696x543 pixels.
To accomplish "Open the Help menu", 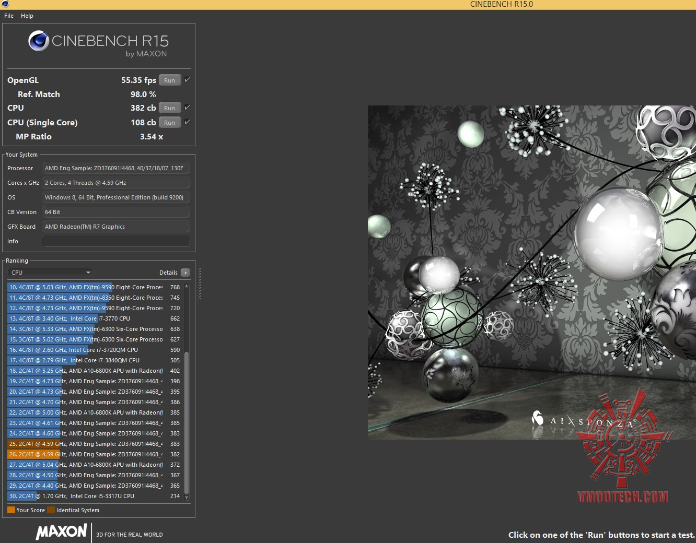I will coord(27,16).
